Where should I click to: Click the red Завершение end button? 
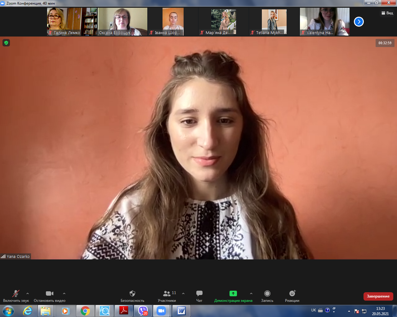(x=378, y=296)
